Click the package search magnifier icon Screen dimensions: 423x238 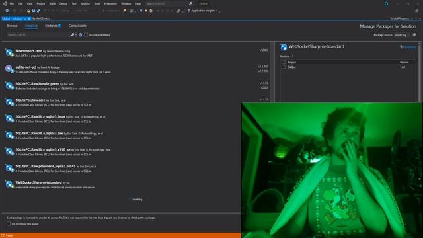click(72, 35)
